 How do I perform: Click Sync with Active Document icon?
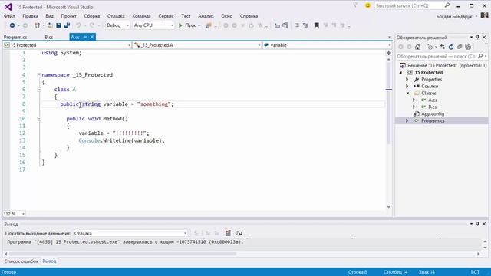(x=443, y=47)
